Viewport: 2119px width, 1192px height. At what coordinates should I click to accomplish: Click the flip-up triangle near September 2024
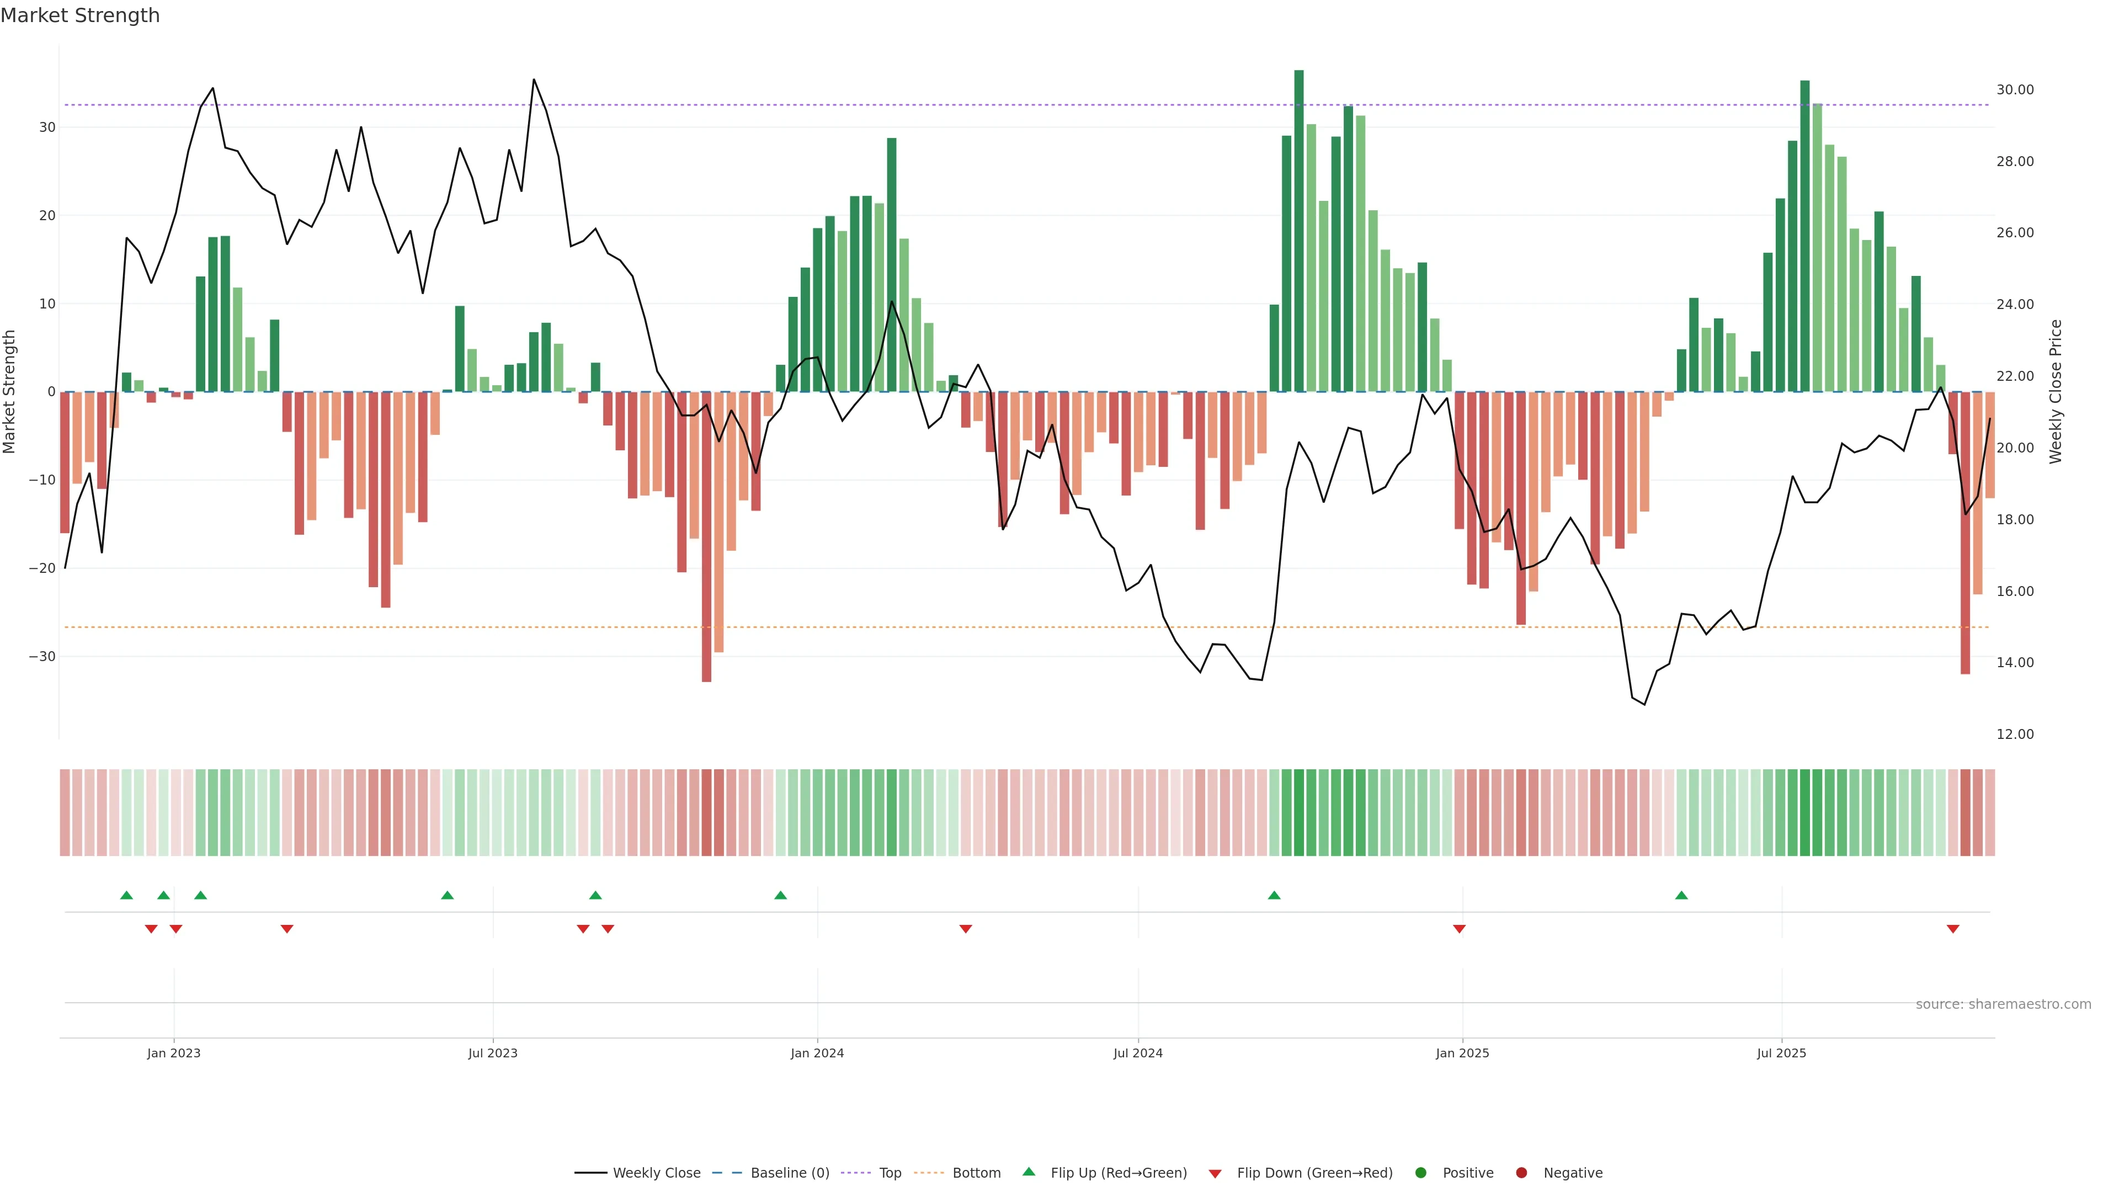pos(1274,895)
